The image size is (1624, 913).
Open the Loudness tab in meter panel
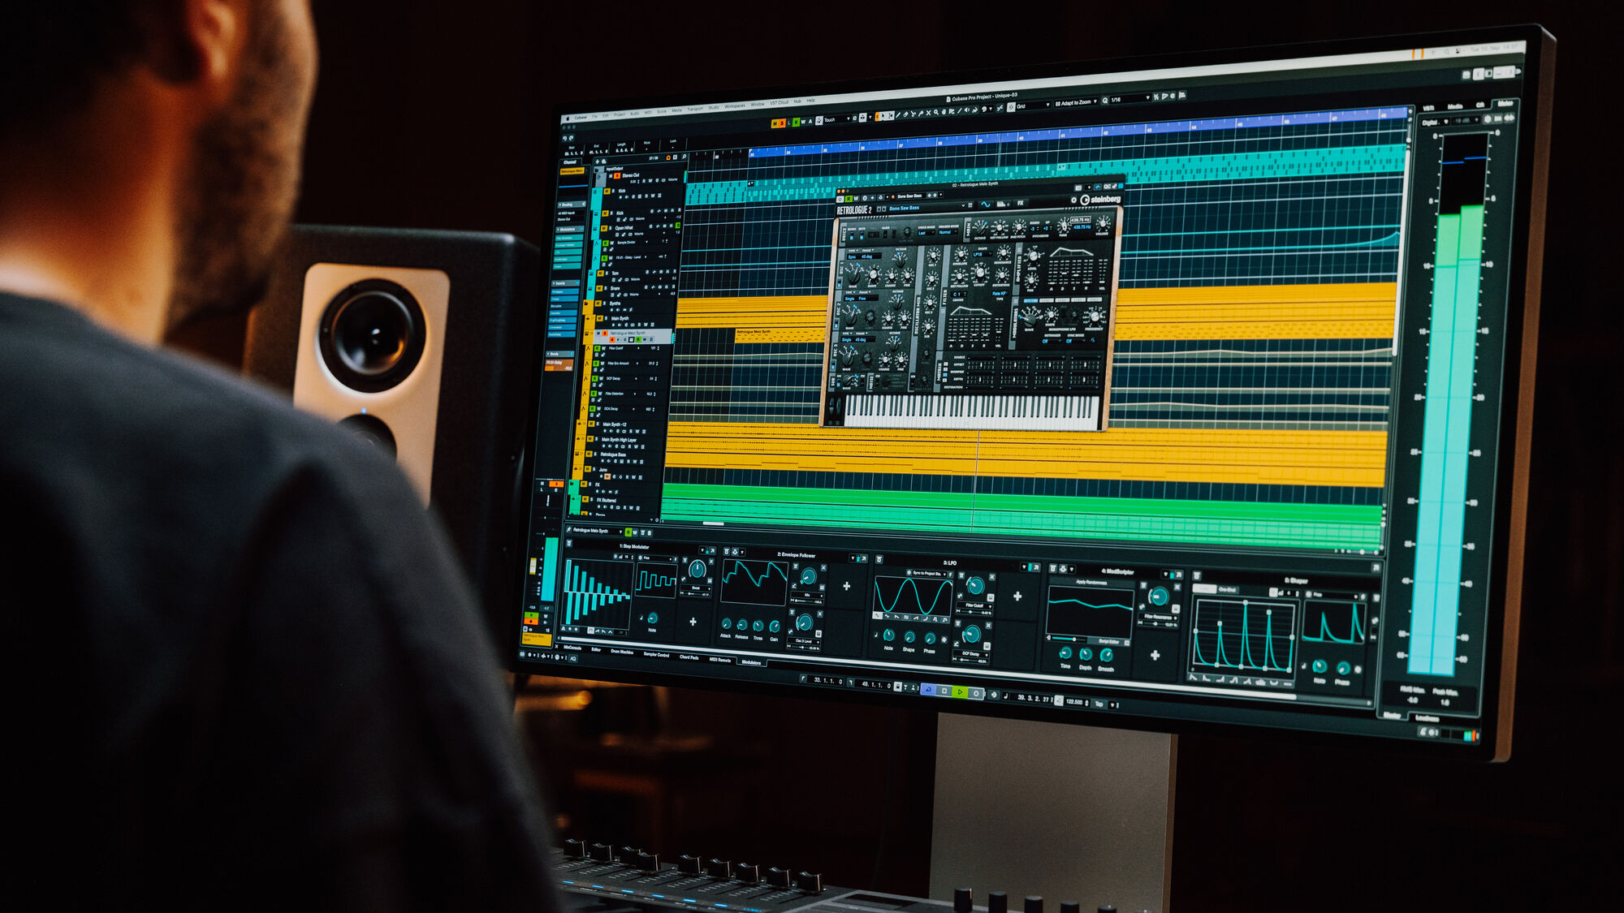(x=1427, y=719)
